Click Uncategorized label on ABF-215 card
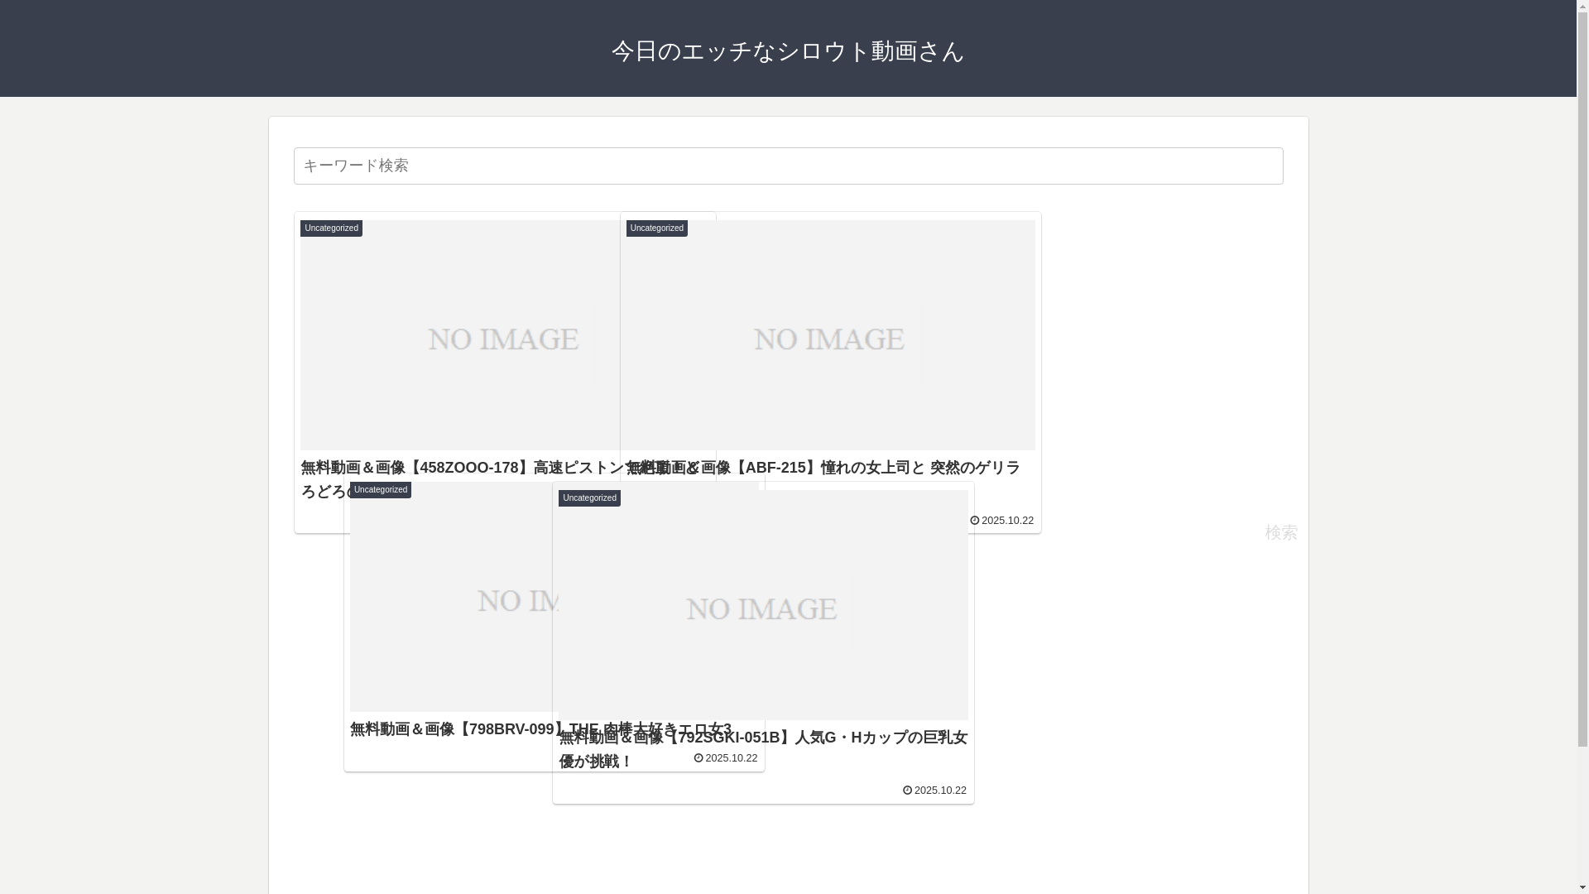The image size is (1589, 894). 656,228
